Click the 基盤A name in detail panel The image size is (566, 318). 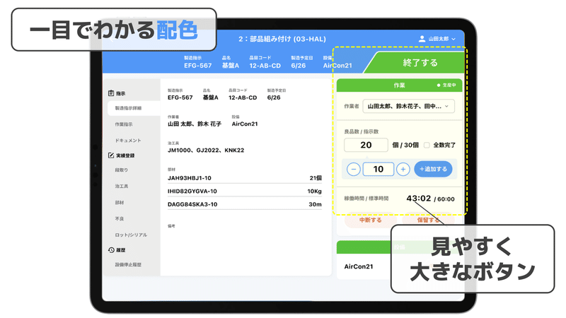210,98
